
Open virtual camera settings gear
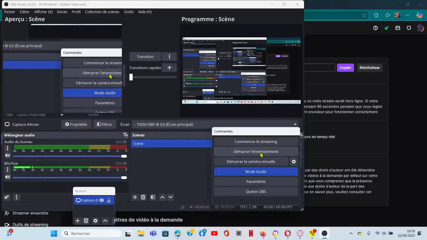[294, 162]
